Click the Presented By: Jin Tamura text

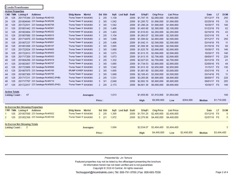point(116,158)
